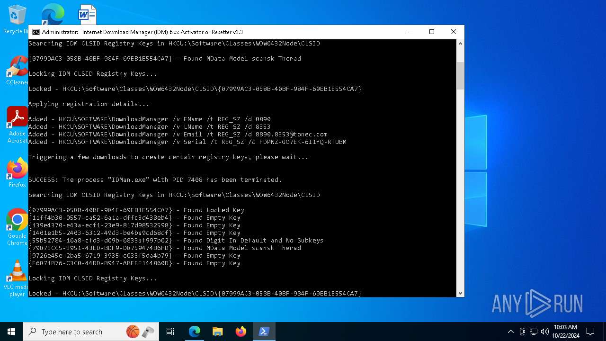Open Firefox from the taskbar
606x341 pixels.
[241, 332]
